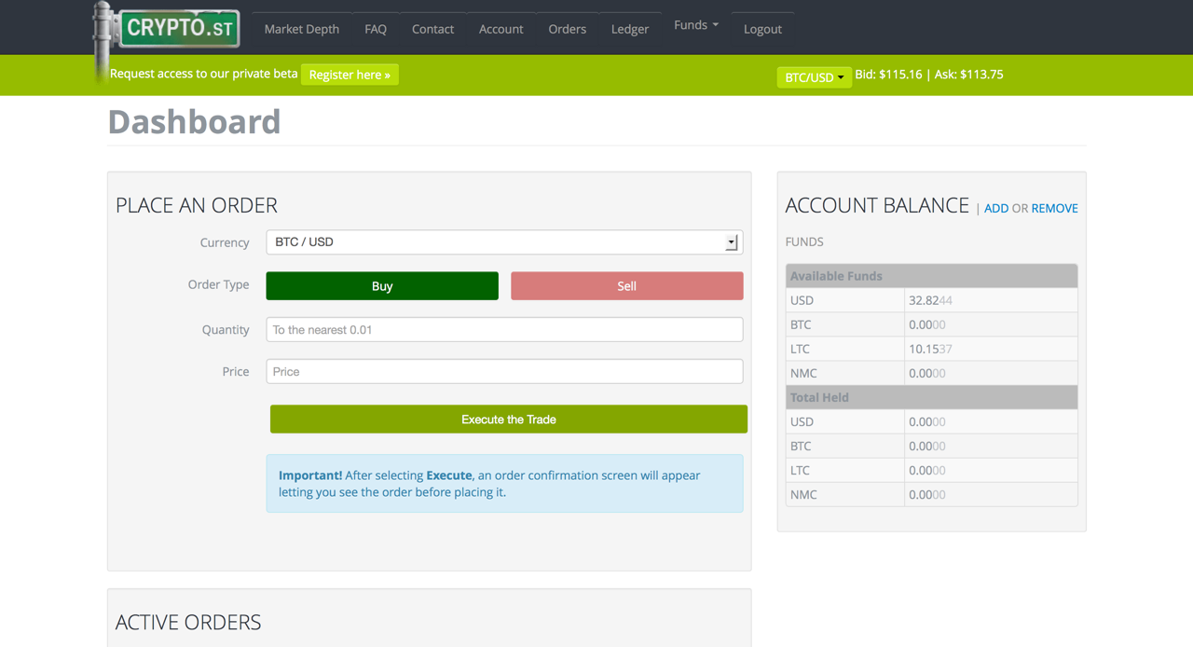
Task: Expand the Currency select box
Action: point(504,242)
